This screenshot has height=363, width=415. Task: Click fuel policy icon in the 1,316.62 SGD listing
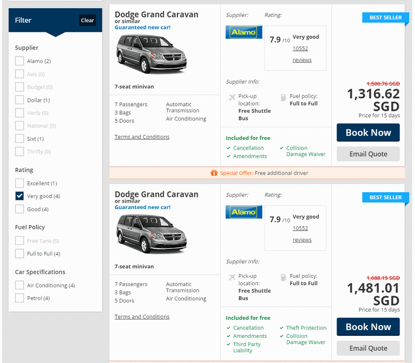click(x=283, y=97)
